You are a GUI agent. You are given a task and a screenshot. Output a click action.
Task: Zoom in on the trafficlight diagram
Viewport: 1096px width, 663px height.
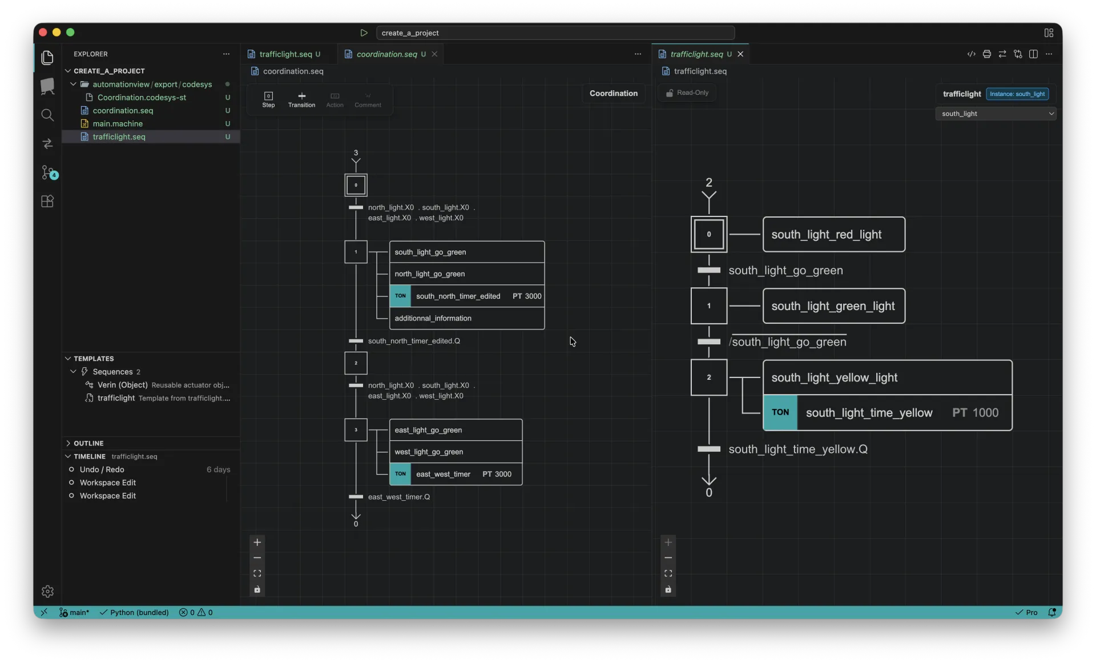click(x=668, y=543)
